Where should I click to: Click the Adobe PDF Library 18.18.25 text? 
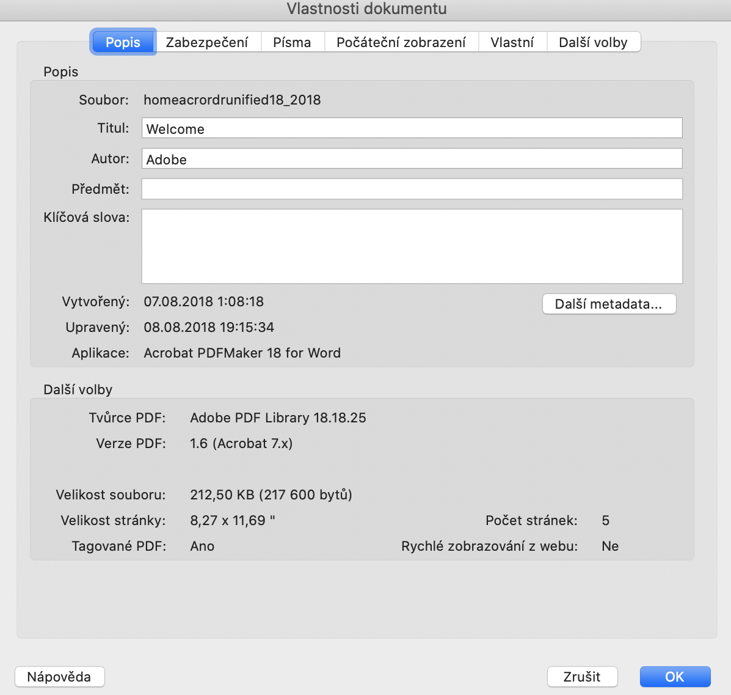[278, 417]
